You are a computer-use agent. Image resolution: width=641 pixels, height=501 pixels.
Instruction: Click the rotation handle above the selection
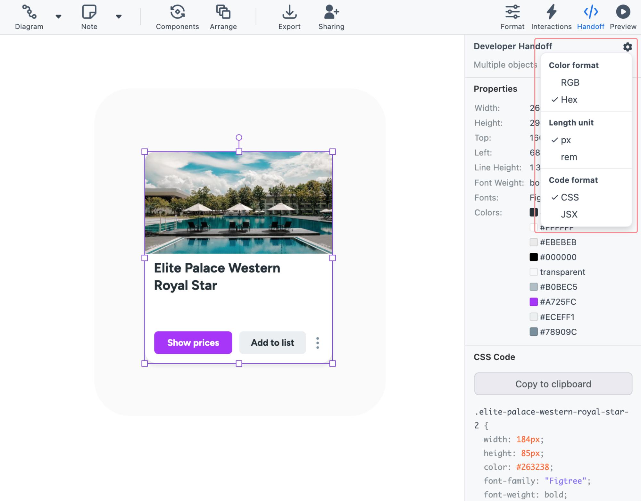[239, 137]
